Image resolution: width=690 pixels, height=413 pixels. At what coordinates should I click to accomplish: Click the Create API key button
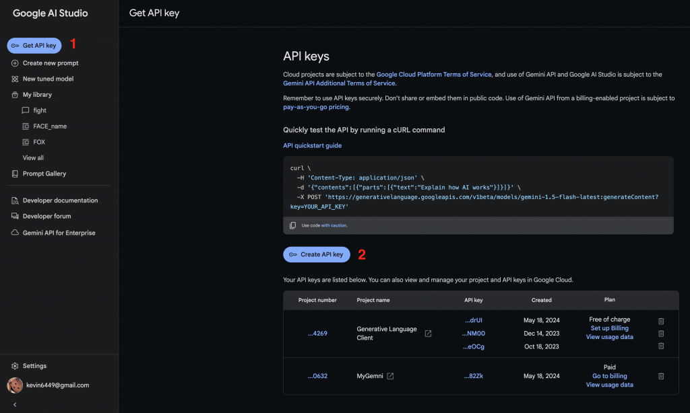317,254
